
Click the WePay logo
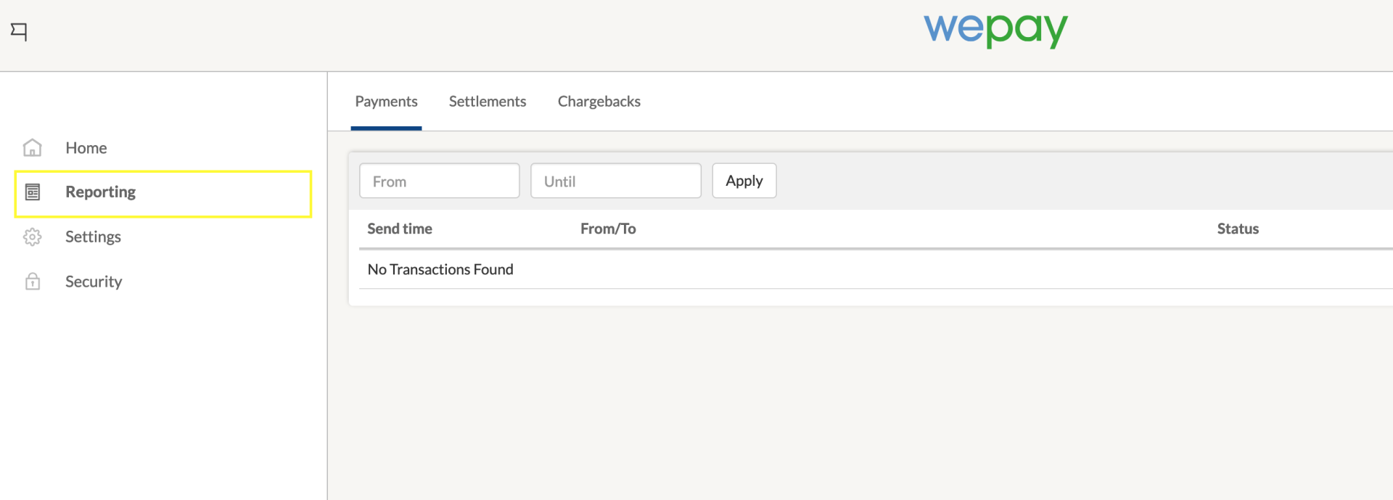[995, 30]
